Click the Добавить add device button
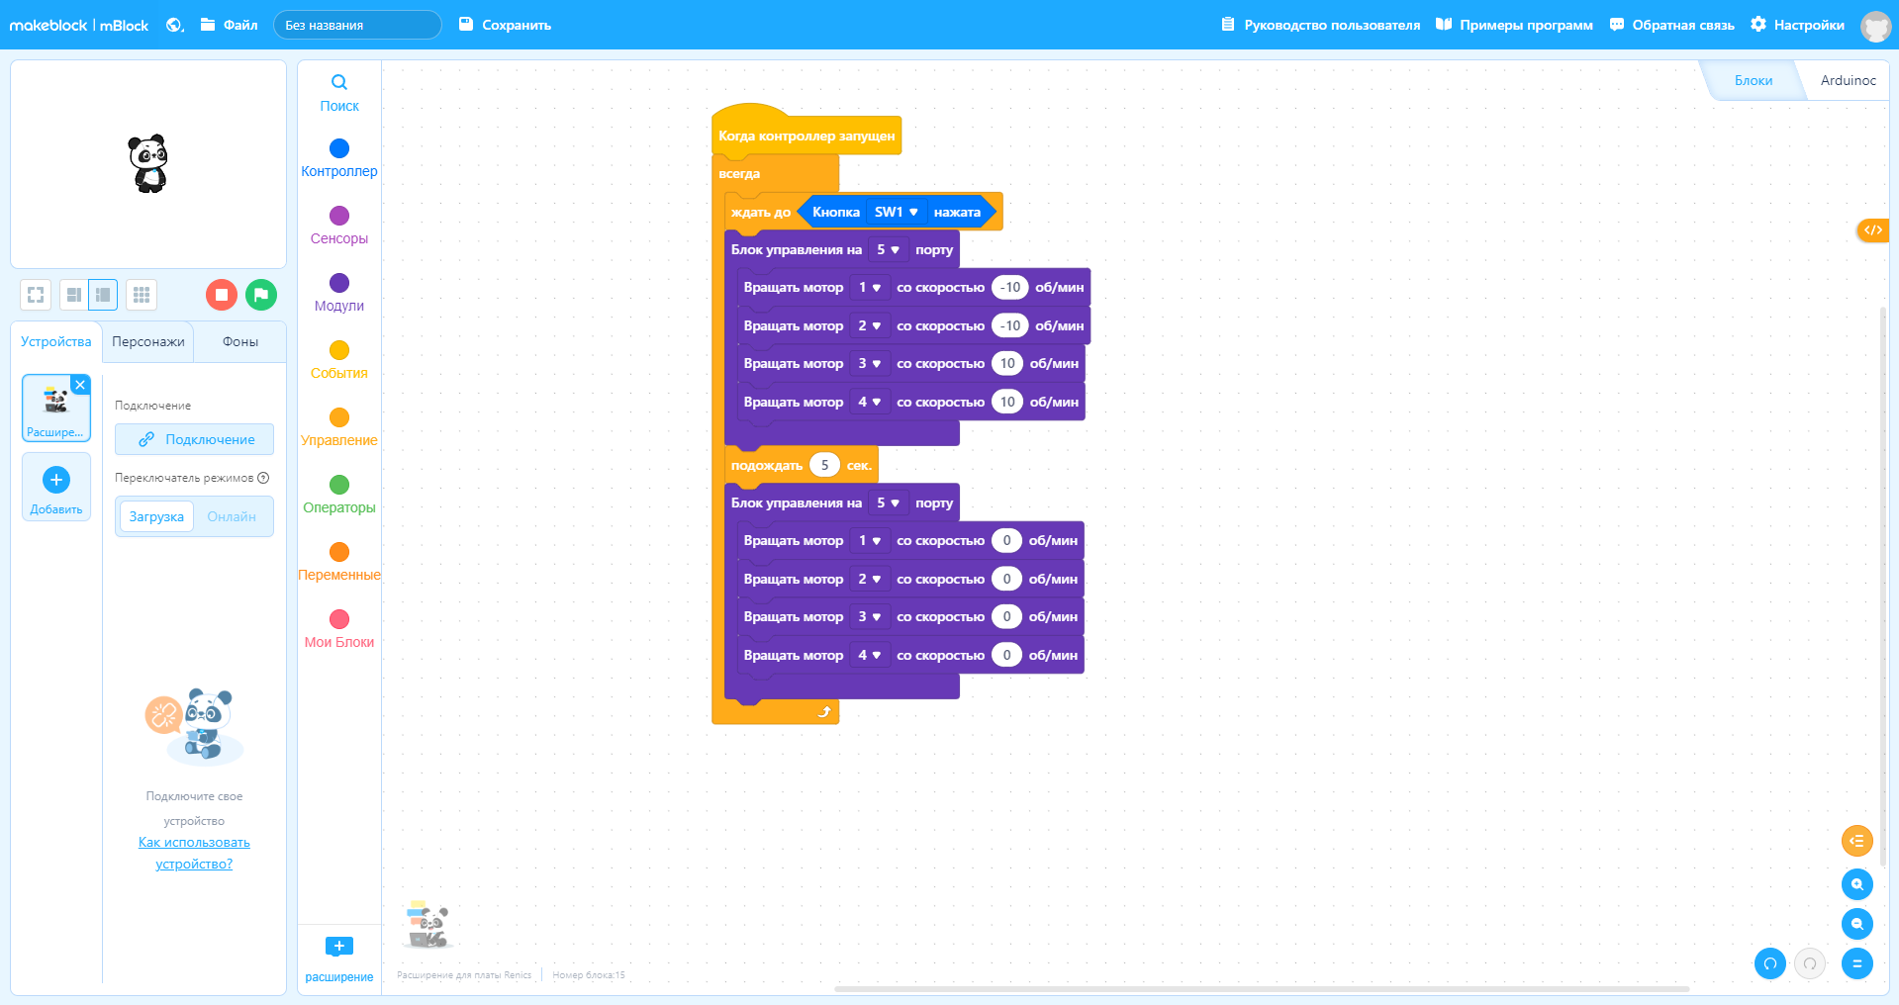 56,487
